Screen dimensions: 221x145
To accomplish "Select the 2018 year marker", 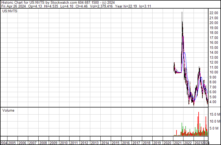I will 146,143.
